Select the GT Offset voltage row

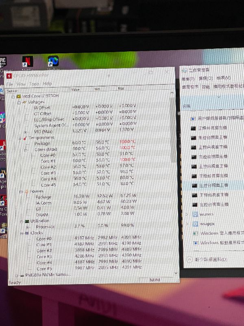coord(85,113)
